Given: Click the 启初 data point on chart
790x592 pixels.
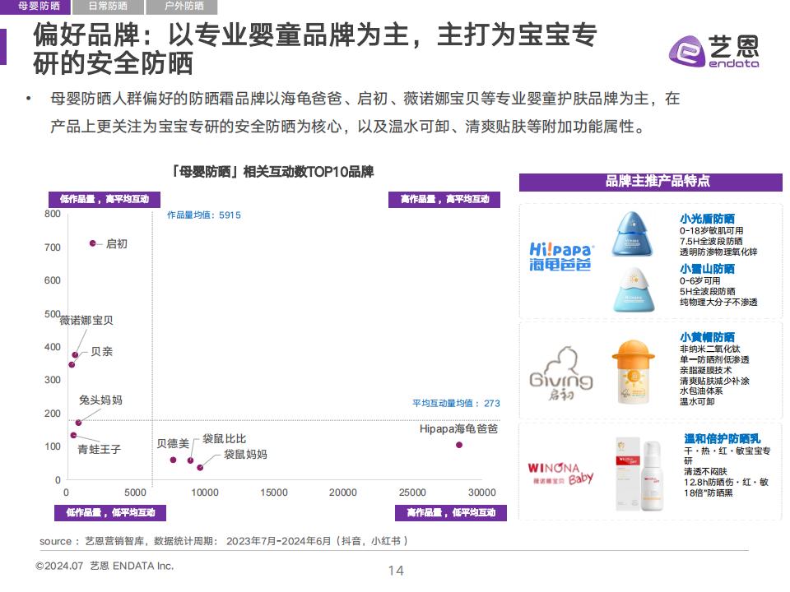Looking at the screenshot, I should [x=93, y=243].
